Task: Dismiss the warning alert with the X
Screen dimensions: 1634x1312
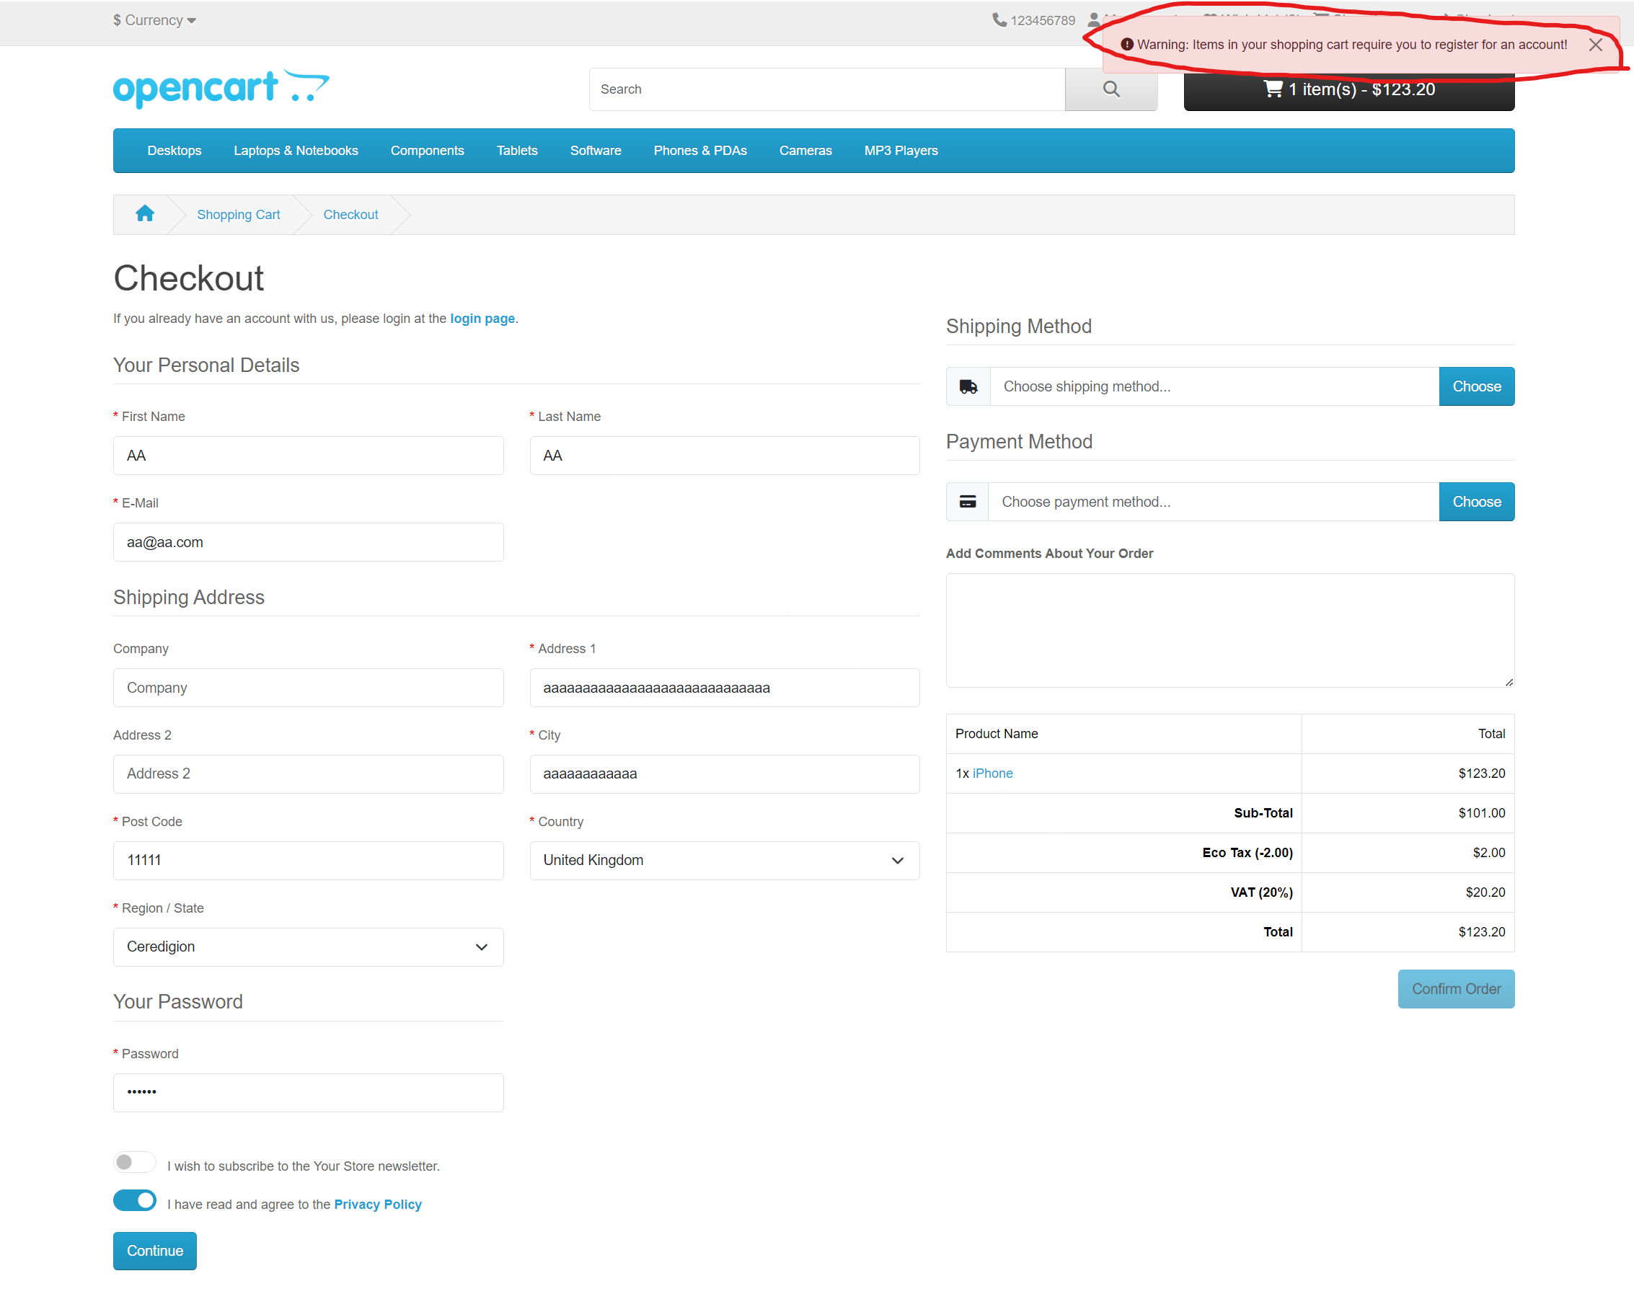Action: click(x=1594, y=45)
